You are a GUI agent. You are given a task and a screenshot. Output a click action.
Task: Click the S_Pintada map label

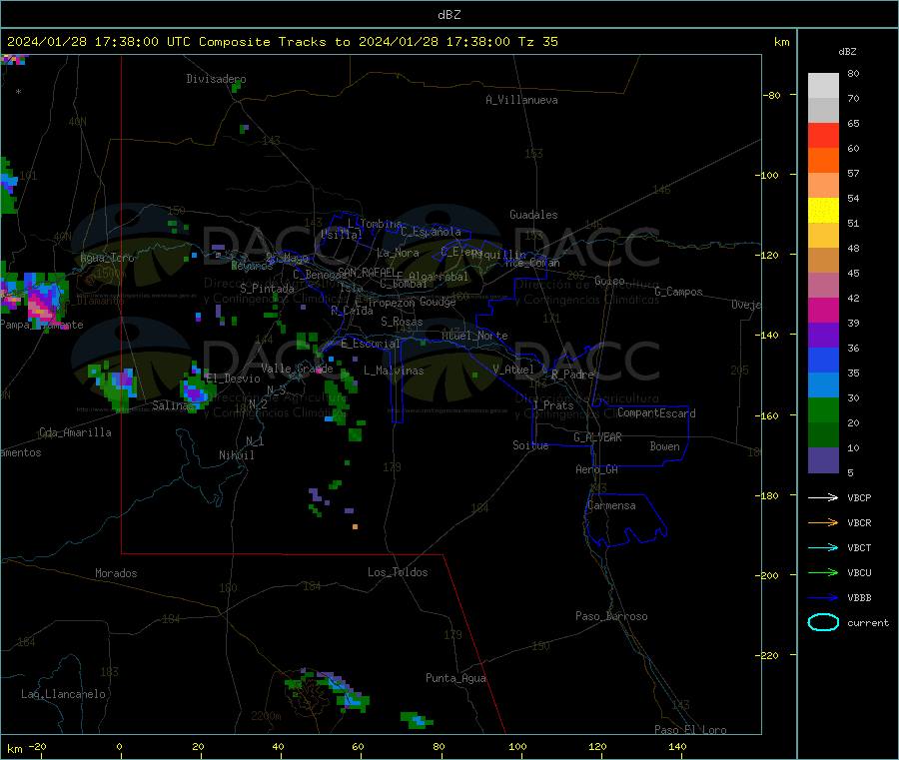267,289
